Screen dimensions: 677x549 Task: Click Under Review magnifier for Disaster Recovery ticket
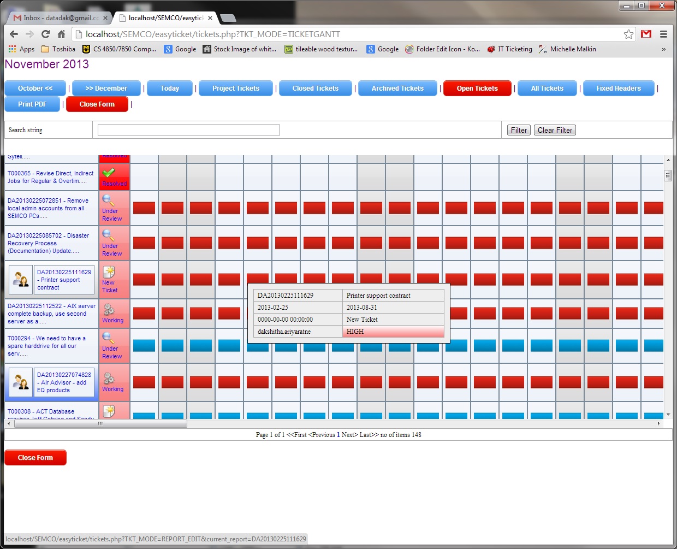point(108,235)
